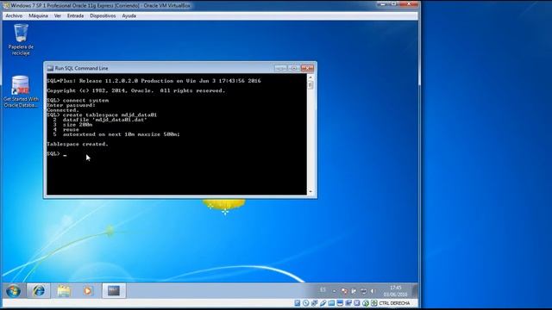Click the VirtualBox shared folders indicator
552x310 pixels.
tap(331, 303)
